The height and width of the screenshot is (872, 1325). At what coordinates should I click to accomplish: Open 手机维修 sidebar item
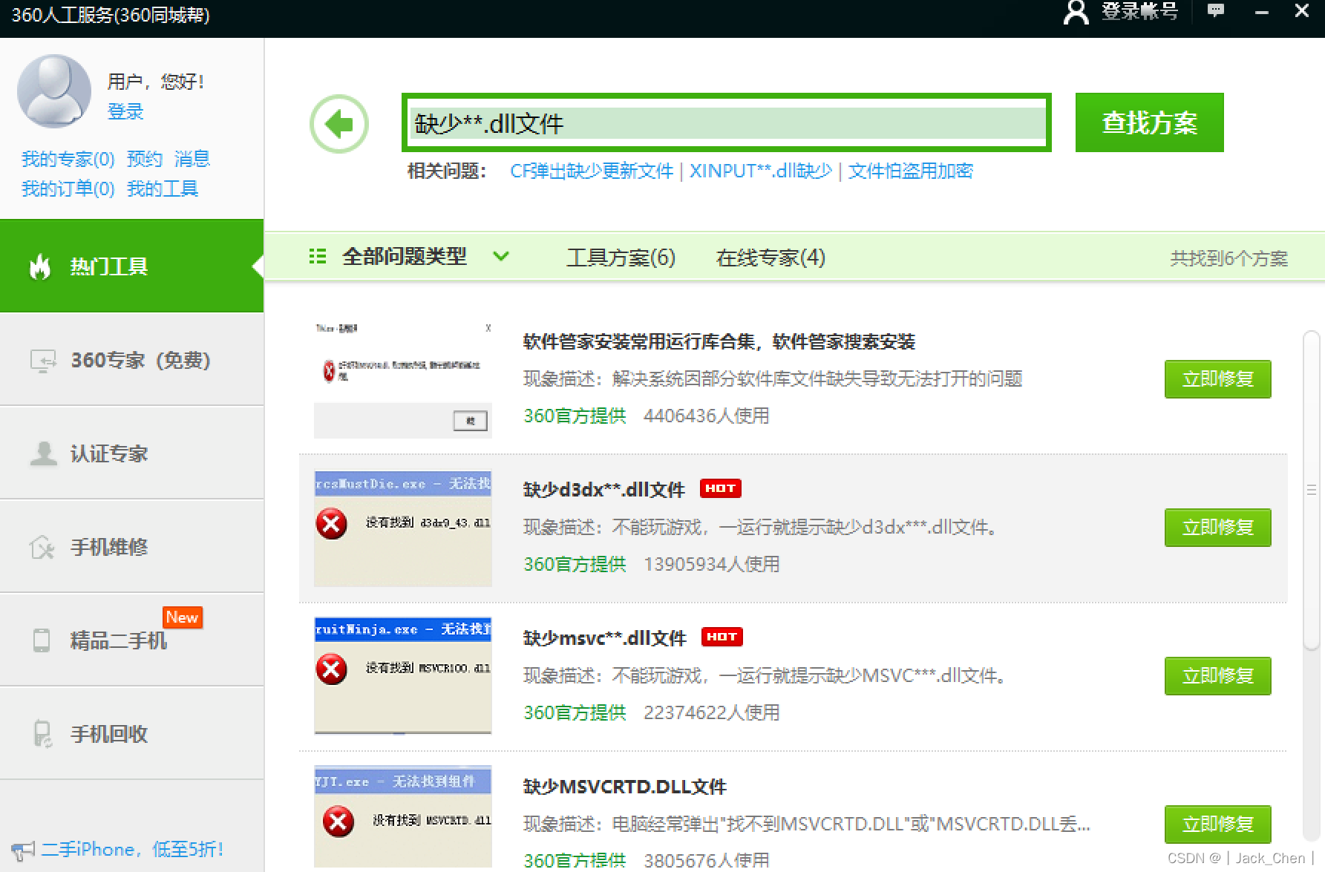pyautogui.click(x=132, y=547)
